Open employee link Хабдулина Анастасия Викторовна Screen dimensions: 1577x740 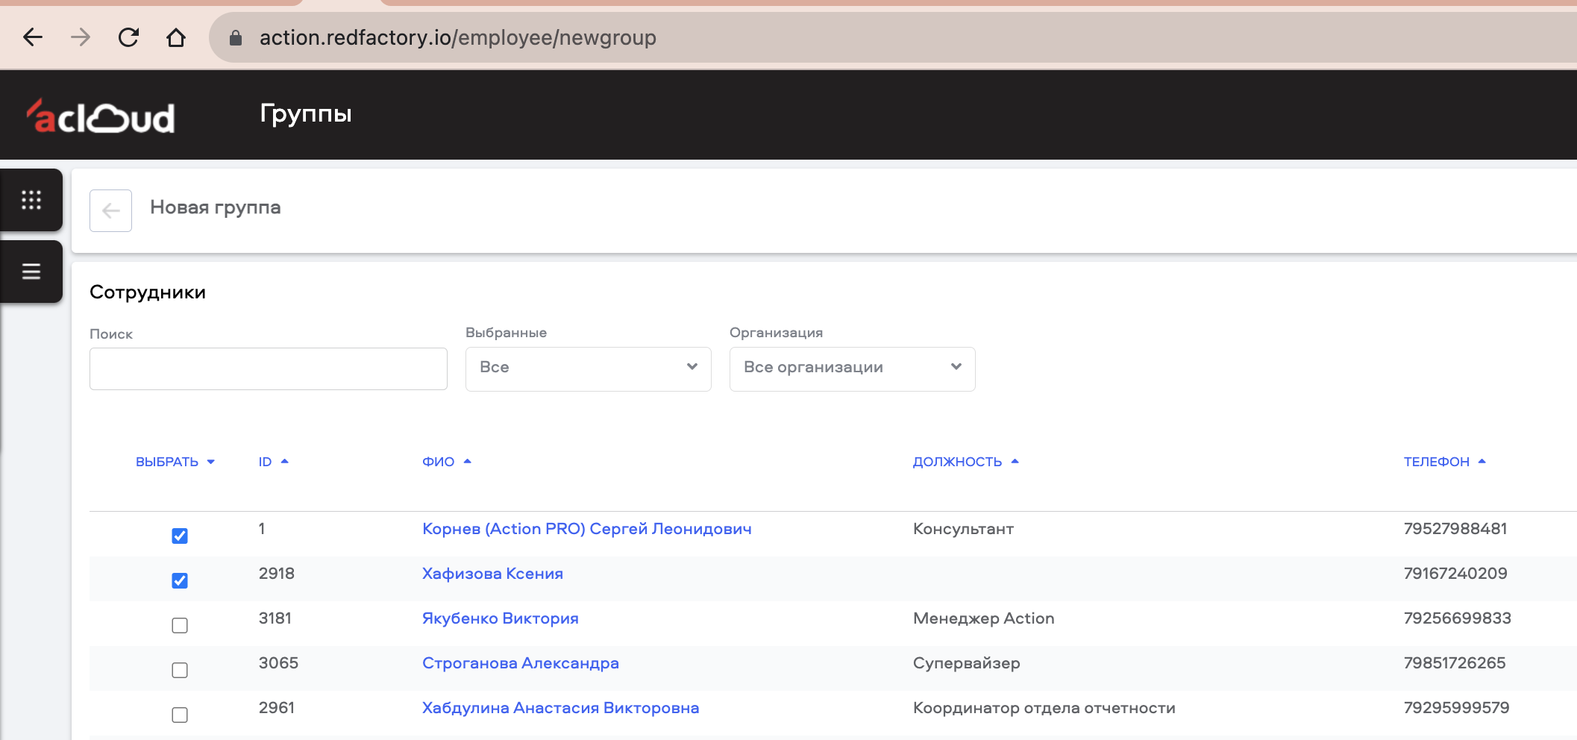click(561, 708)
